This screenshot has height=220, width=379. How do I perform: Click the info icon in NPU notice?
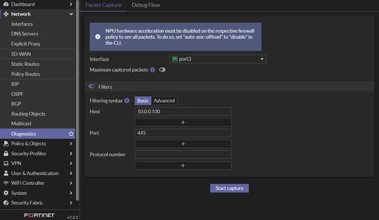click(98, 37)
